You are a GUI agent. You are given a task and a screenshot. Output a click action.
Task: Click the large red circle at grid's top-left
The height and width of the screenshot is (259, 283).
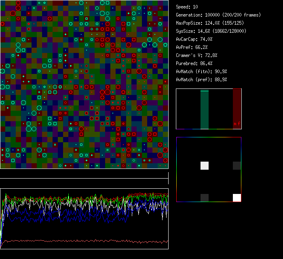13,13
